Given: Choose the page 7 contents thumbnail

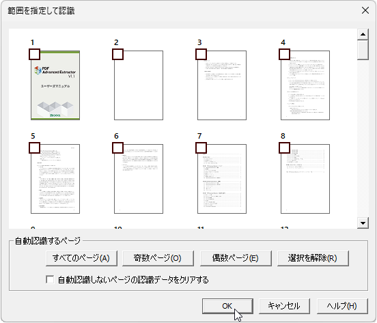Looking at the screenshot, I should (222, 179).
